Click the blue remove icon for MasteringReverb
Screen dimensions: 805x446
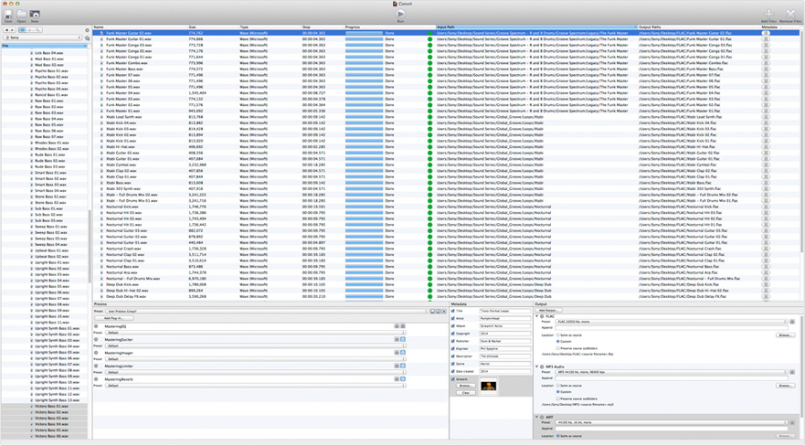coord(403,379)
